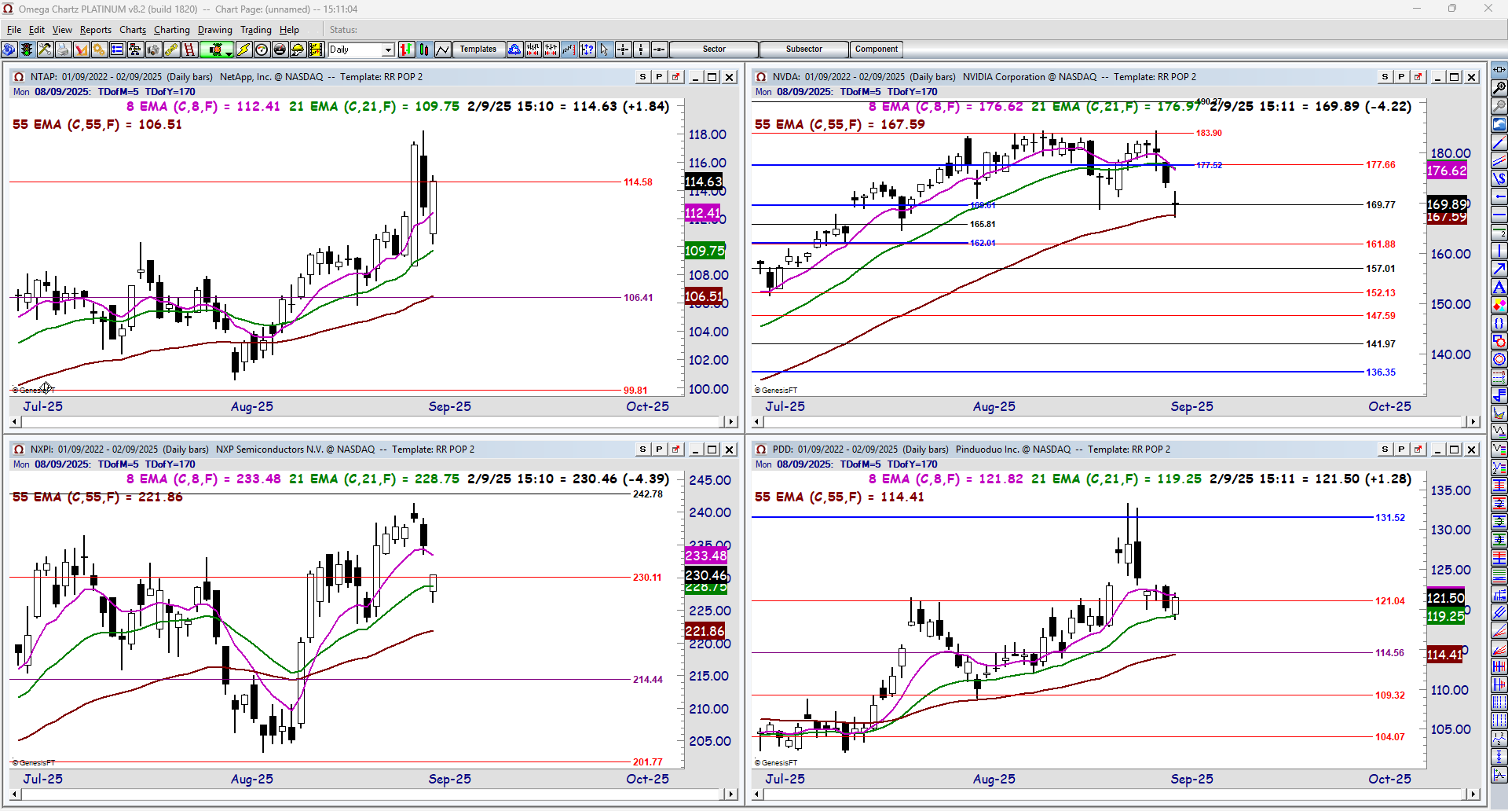Click the red pin button on NTAP chart
The image size is (1508, 811).
[x=675, y=77]
